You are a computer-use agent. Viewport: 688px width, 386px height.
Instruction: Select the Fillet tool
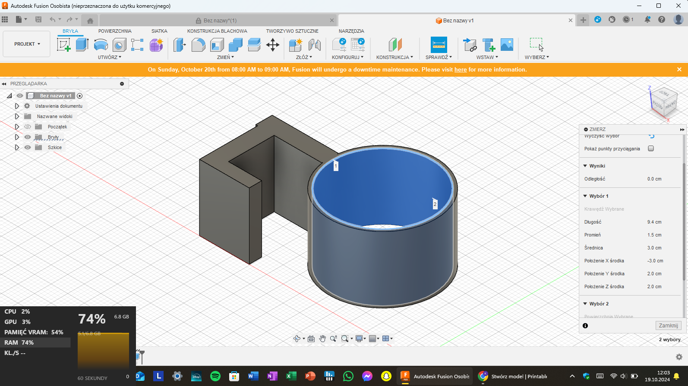pyautogui.click(x=198, y=44)
